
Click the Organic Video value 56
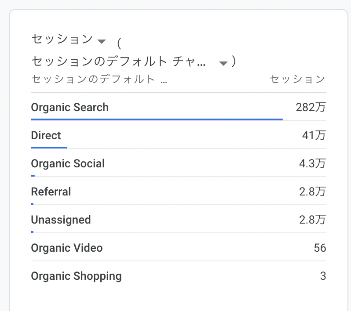point(320,248)
